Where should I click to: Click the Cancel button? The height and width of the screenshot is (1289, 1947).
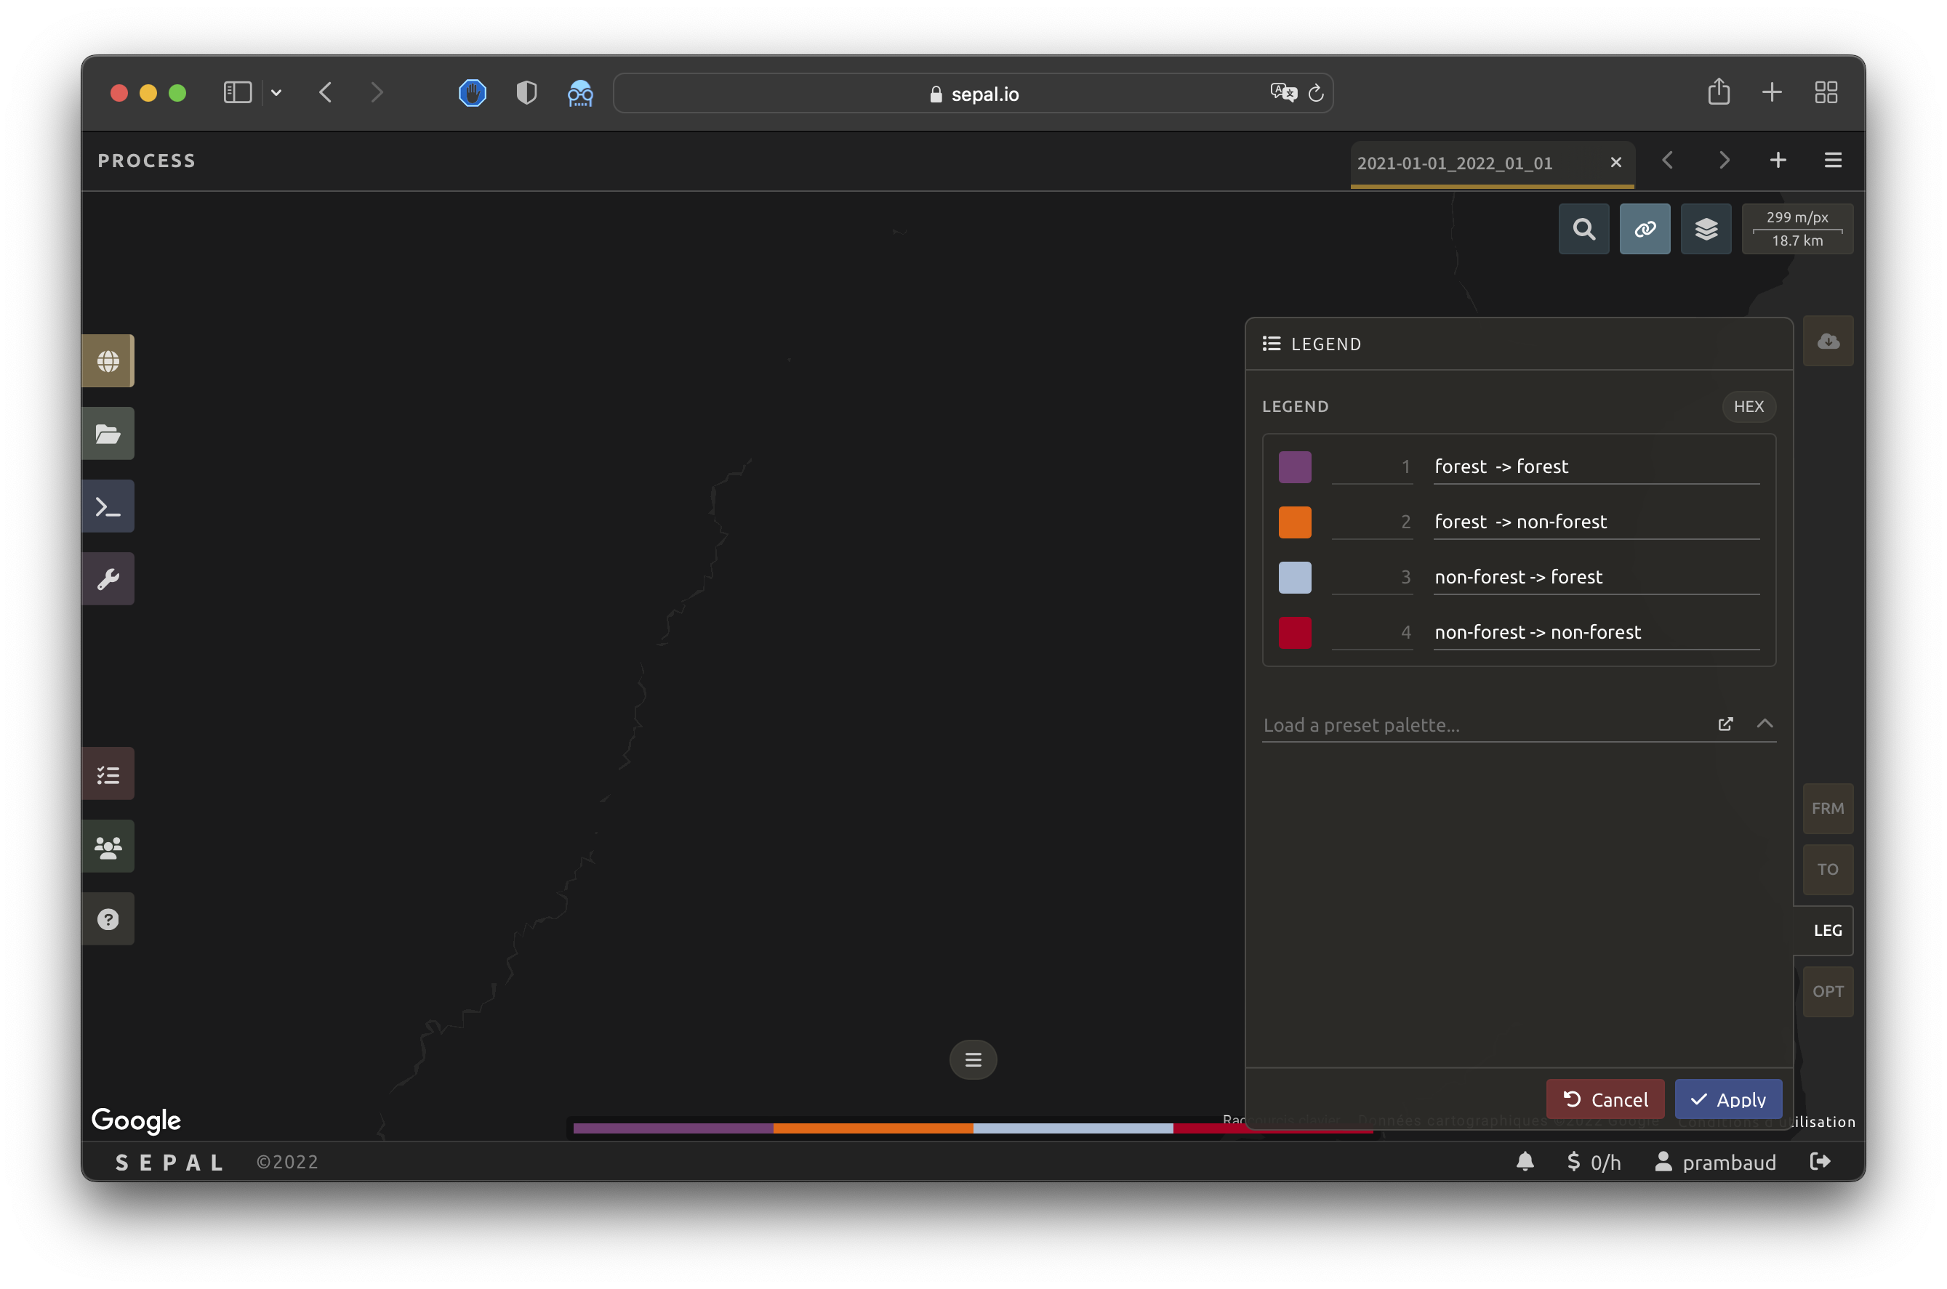point(1605,1099)
